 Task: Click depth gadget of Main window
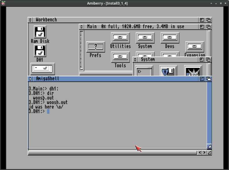point(208,27)
